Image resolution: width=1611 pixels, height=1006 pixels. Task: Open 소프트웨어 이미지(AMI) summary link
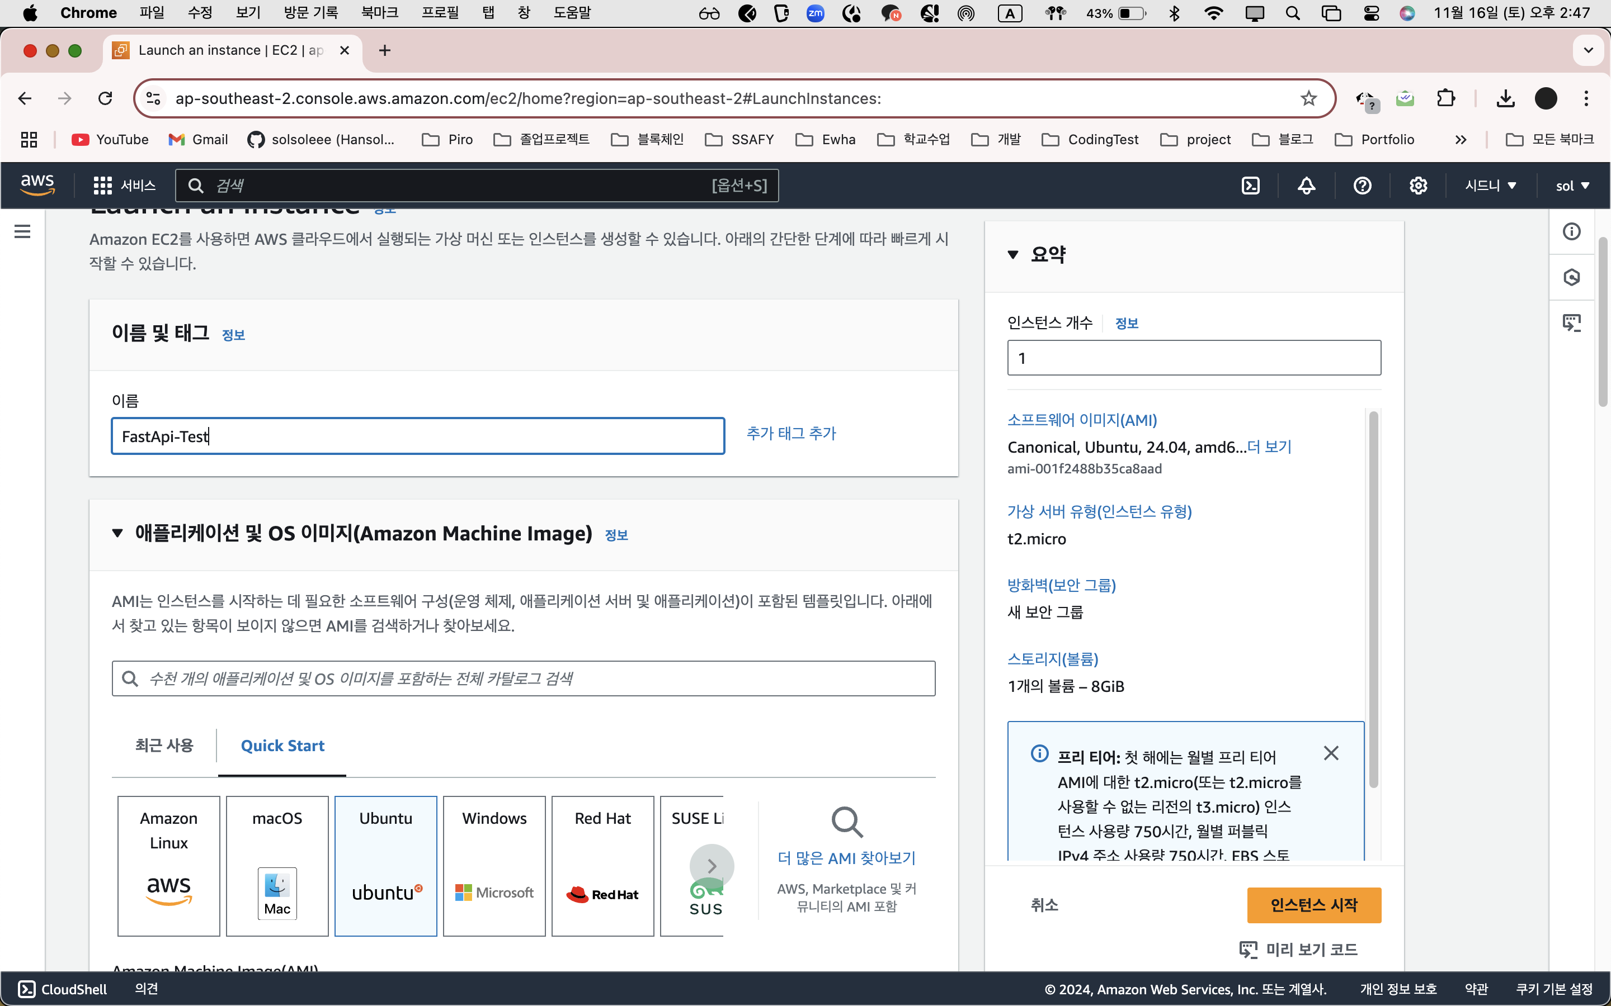click(x=1082, y=420)
